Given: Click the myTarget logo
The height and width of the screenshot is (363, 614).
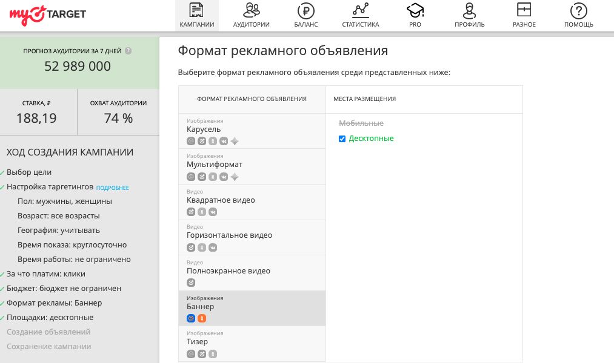Looking at the screenshot, I should (x=47, y=14).
